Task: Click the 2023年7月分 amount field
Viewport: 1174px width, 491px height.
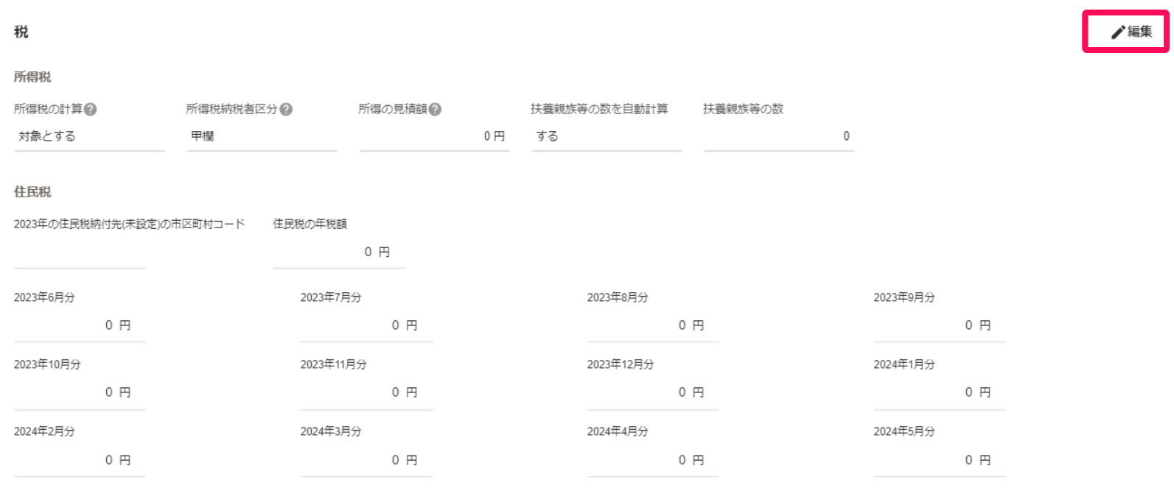Action: point(366,326)
